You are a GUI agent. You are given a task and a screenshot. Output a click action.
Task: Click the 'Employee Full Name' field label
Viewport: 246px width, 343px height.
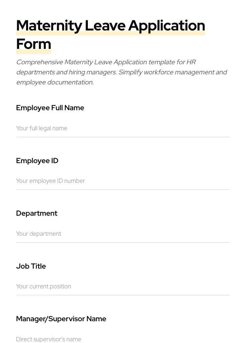pyautogui.click(x=50, y=108)
